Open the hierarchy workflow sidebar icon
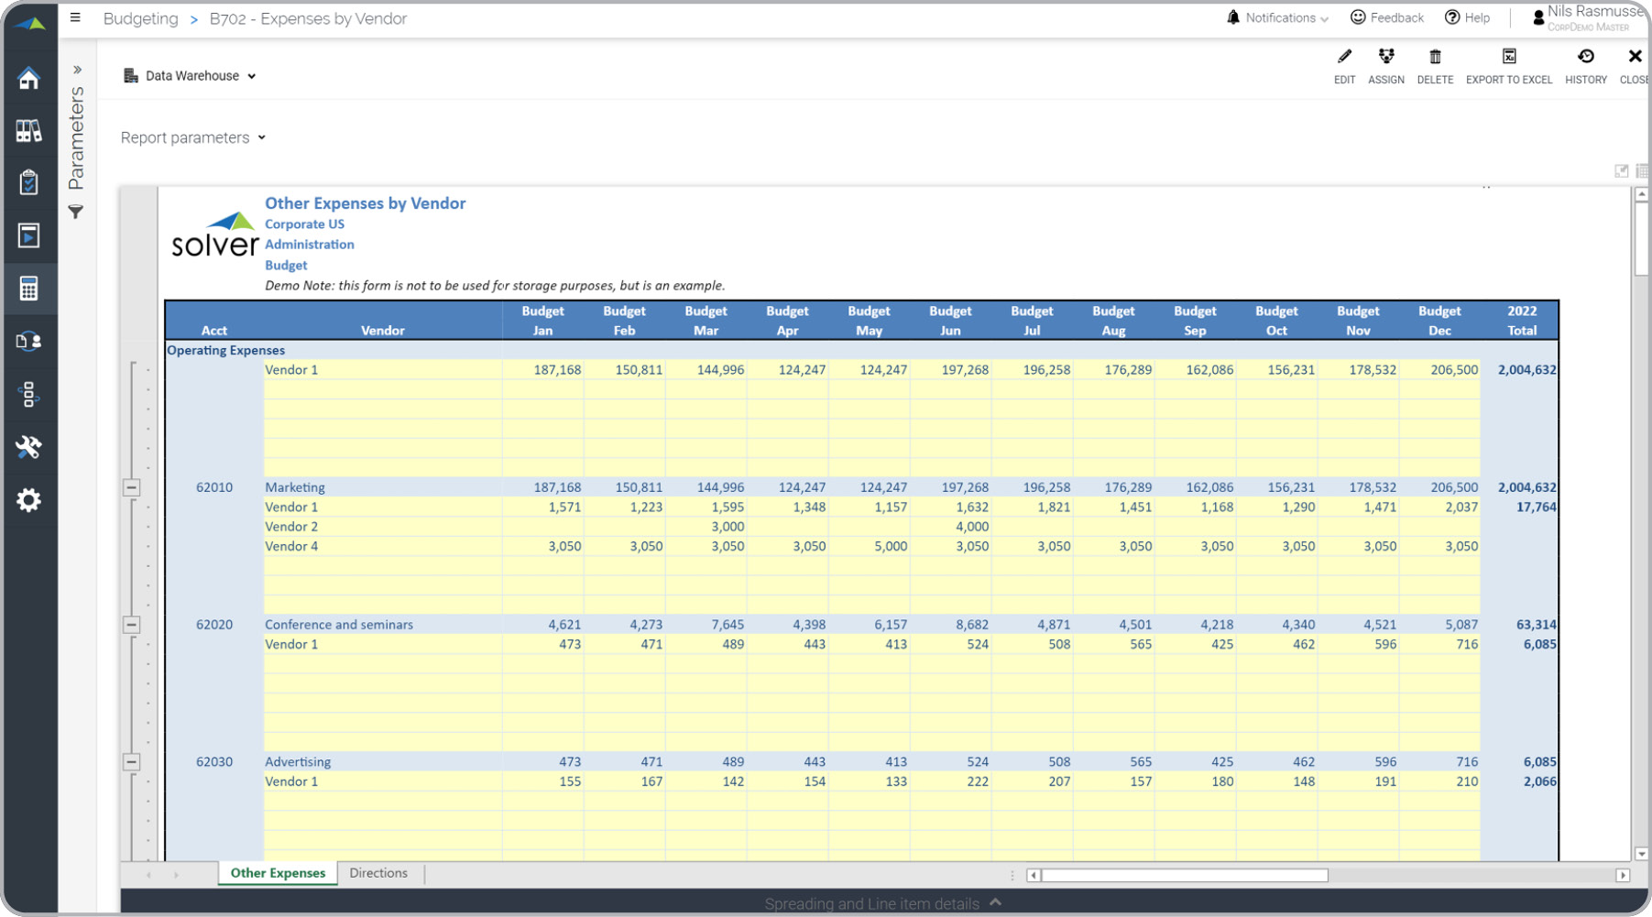This screenshot has height=917, width=1652. [28, 394]
